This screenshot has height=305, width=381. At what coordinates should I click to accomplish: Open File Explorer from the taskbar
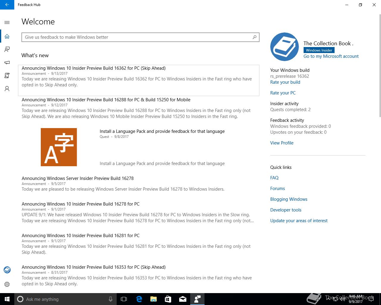pos(153,299)
